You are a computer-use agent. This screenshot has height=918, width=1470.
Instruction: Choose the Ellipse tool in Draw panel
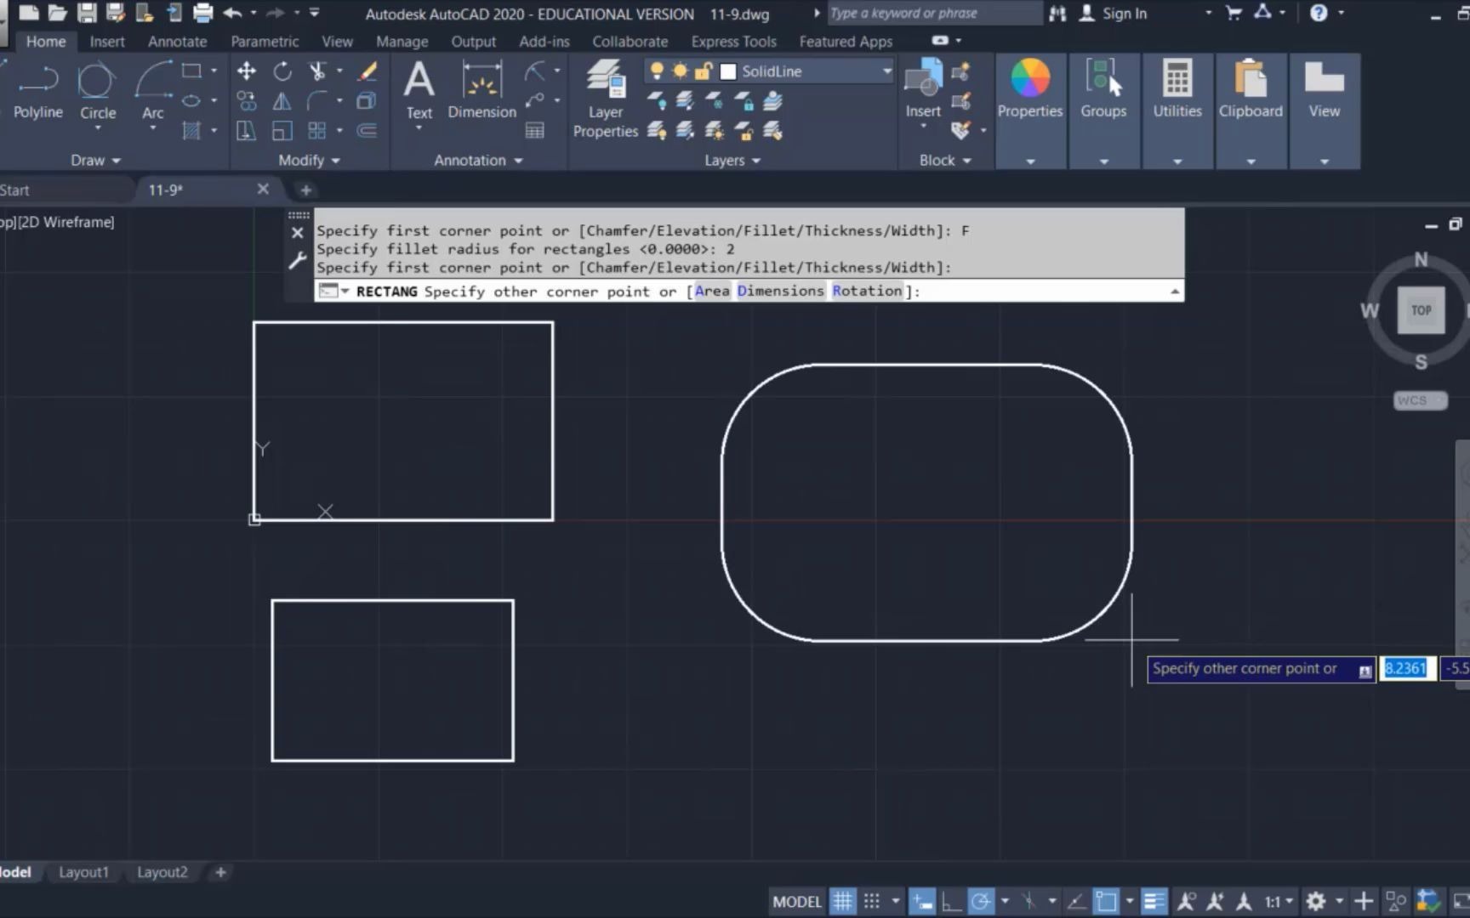[x=192, y=101]
